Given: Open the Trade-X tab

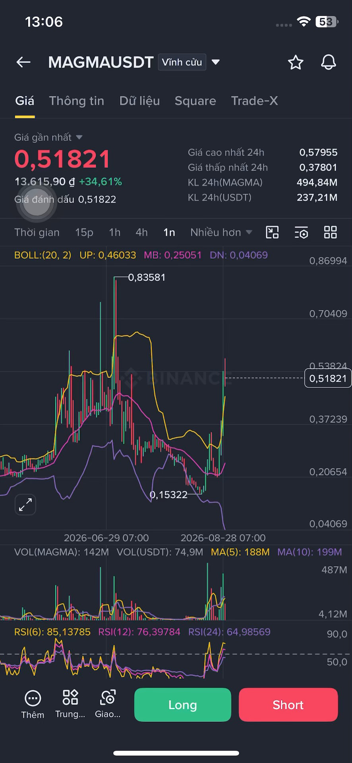Looking at the screenshot, I should (254, 101).
